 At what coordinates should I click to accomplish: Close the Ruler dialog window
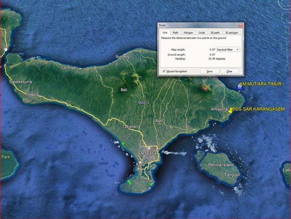tap(240, 26)
